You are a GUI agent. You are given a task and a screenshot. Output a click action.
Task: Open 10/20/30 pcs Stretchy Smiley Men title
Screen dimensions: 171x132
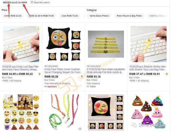point(148,68)
